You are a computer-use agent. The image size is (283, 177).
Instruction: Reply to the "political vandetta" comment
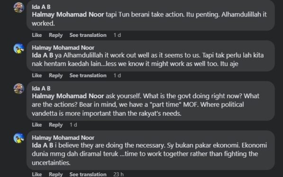pos(56,125)
